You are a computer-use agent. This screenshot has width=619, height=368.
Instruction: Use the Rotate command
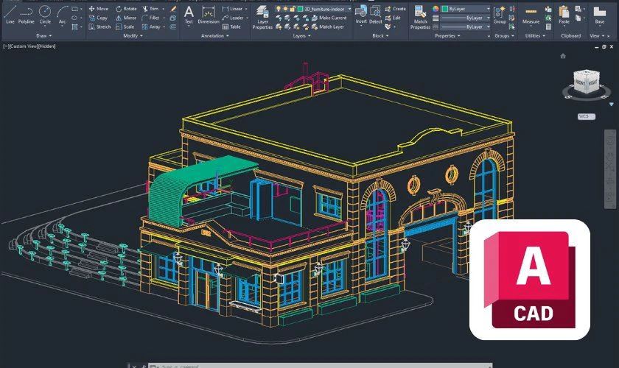pyautogui.click(x=126, y=8)
